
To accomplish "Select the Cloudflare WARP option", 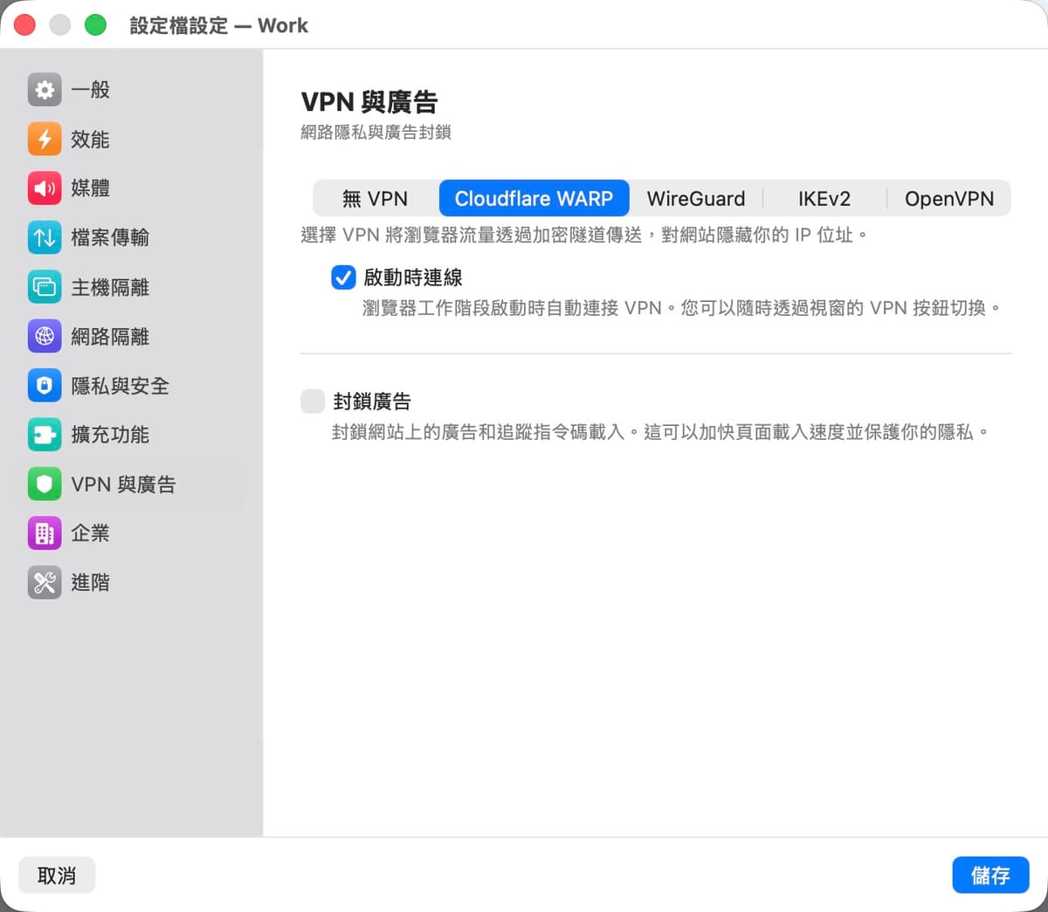I will [x=534, y=198].
